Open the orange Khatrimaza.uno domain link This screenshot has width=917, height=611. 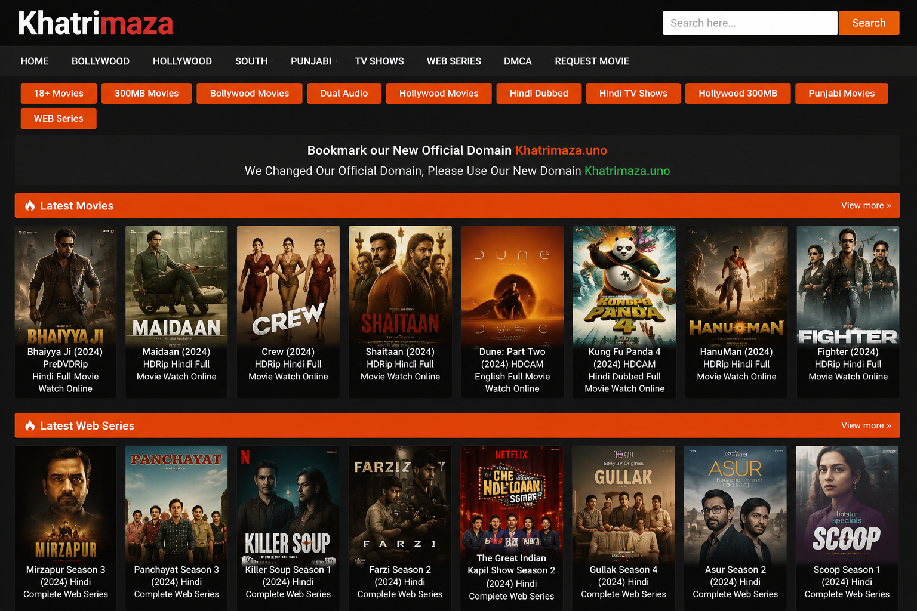click(x=561, y=150)
